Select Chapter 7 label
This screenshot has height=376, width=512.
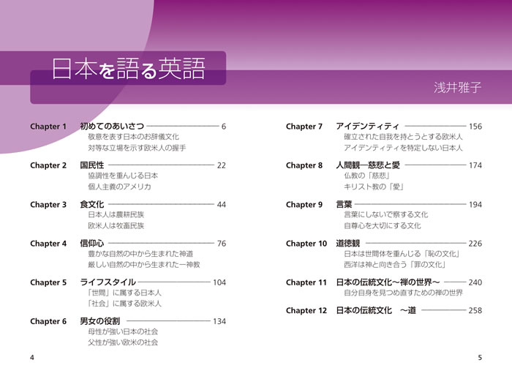click(304, 127)
